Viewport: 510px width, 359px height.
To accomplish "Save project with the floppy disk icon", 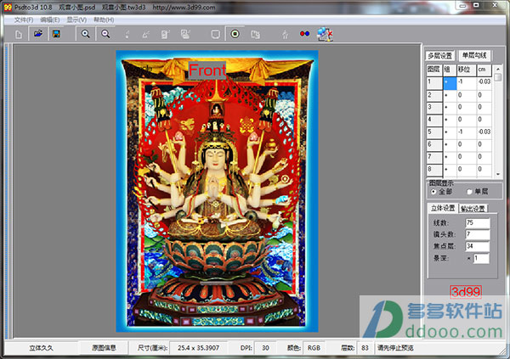I will pyautogui.click(x=57, y=34).
